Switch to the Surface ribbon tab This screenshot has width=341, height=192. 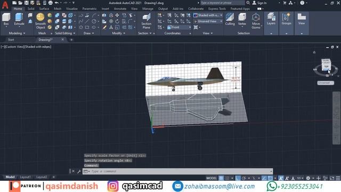point(44,9)
